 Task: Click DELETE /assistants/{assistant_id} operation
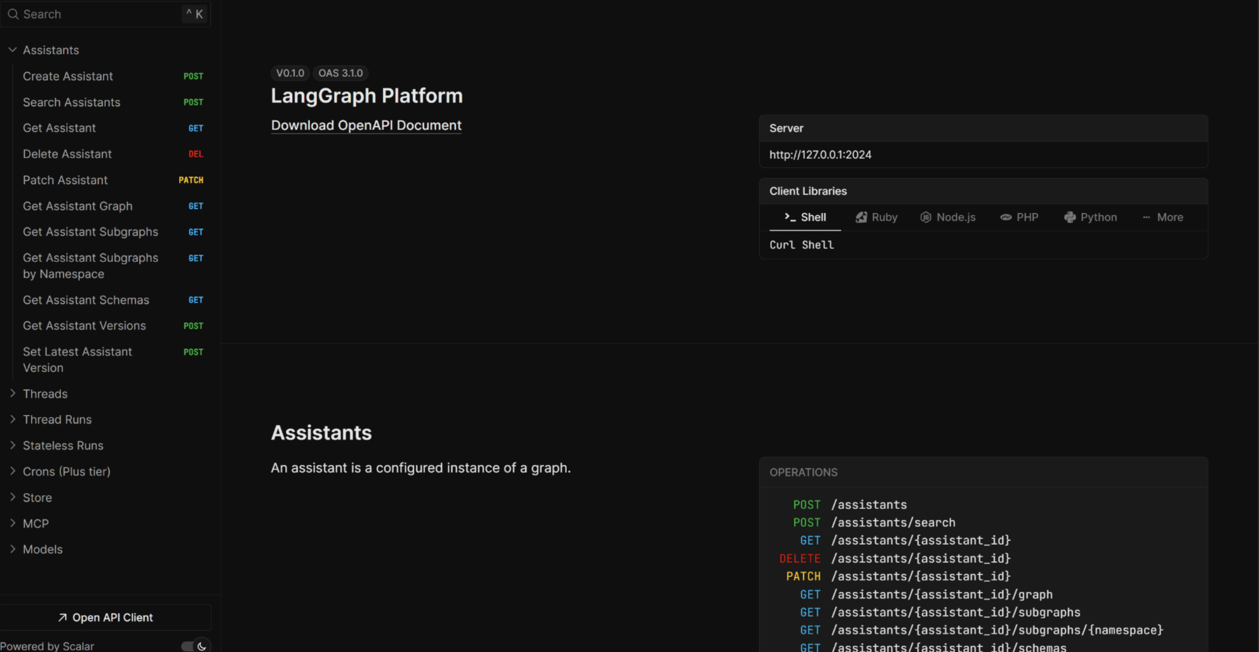[x=895, y=559]
